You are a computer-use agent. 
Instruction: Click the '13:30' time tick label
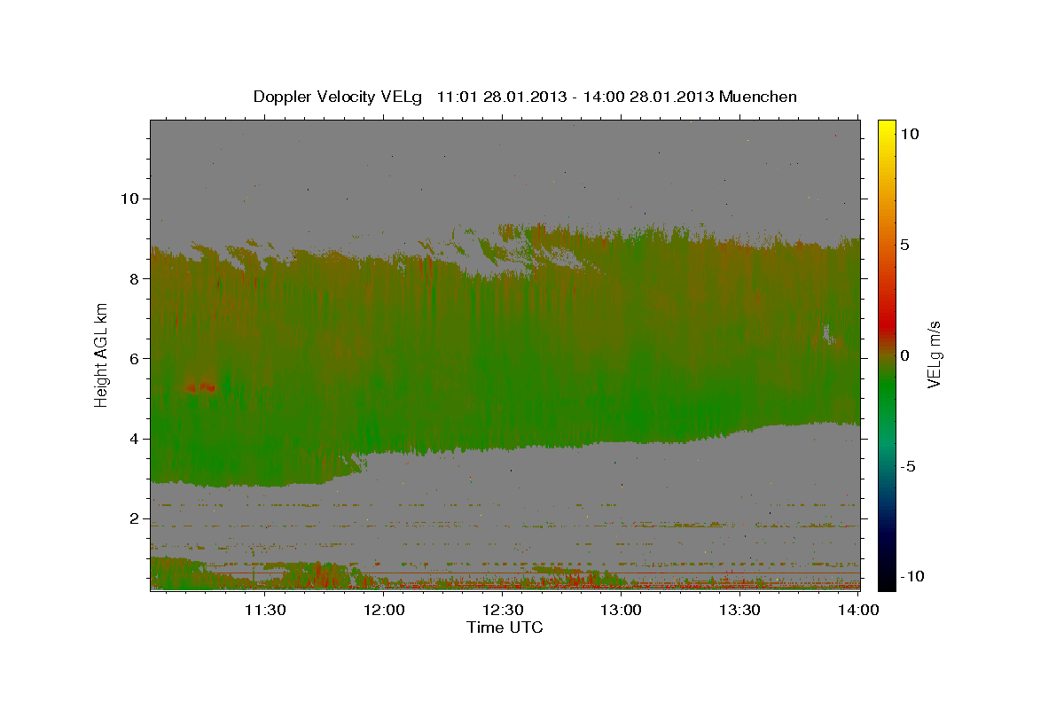pyautogui.click(x=740, y=610)
